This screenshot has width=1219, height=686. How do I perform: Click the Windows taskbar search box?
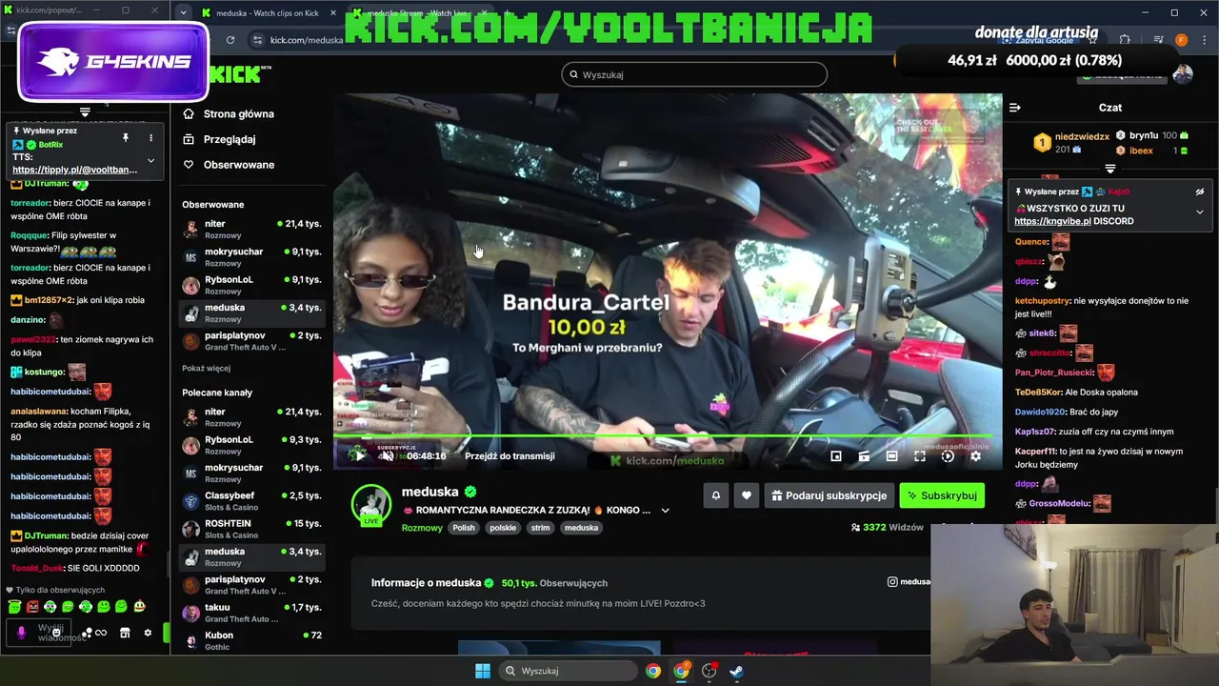pos(569,671)
